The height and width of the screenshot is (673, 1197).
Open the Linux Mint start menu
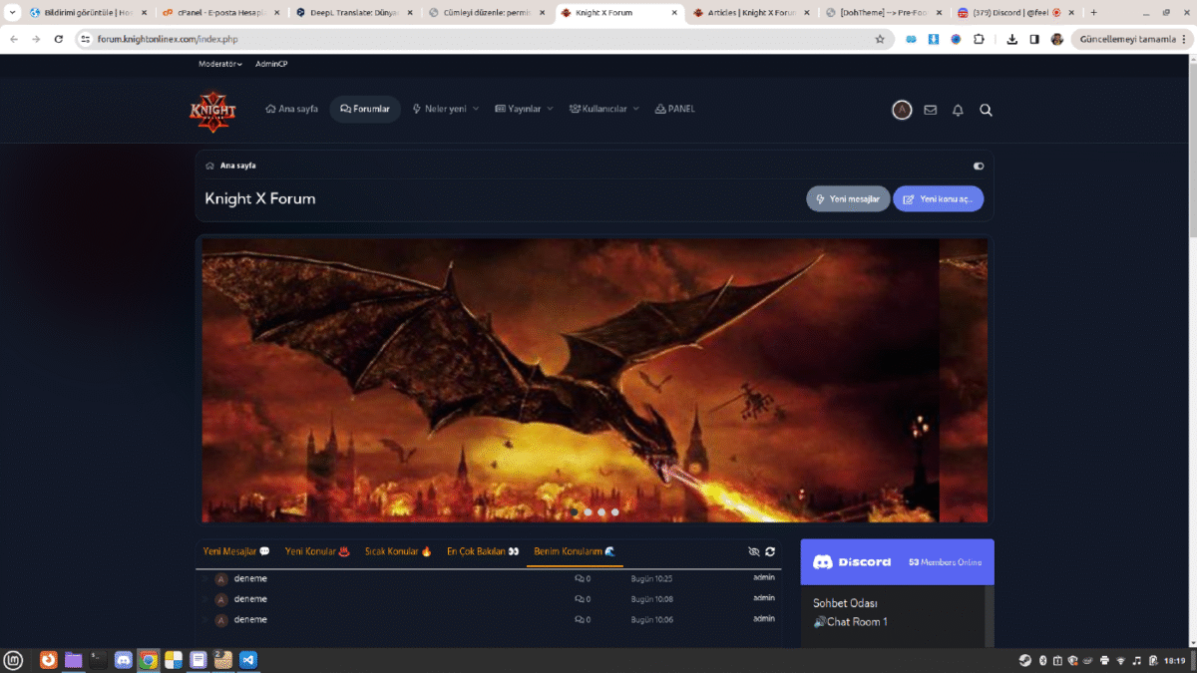coord(13,660)
